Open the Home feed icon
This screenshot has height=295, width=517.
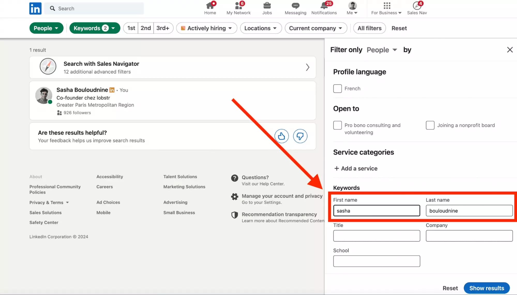tap(210, 5)
